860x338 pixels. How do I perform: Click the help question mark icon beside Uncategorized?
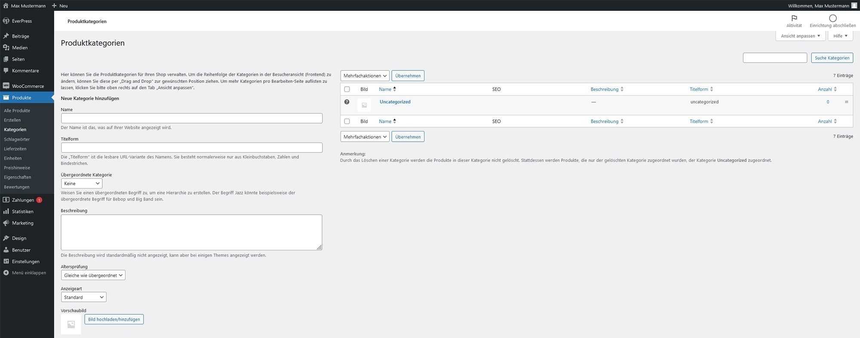point(347,102)
